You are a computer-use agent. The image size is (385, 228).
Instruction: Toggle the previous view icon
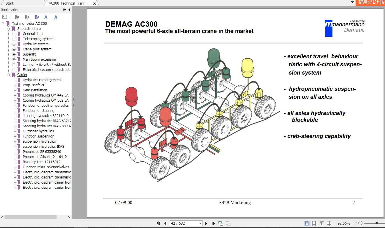point(221,223)
